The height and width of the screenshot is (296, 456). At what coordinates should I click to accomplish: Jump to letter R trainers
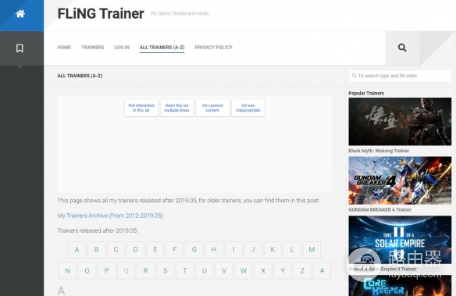(146, 271)
